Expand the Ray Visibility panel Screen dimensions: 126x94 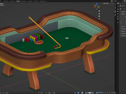click(x=123, y=29)
